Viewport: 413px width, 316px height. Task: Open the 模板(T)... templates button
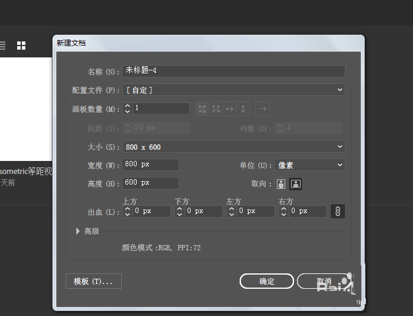(93, 281)
